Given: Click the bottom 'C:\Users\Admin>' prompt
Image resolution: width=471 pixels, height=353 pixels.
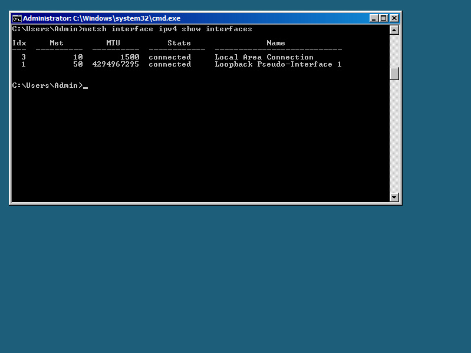Looking at the screenshot, I should pos(48,85).
